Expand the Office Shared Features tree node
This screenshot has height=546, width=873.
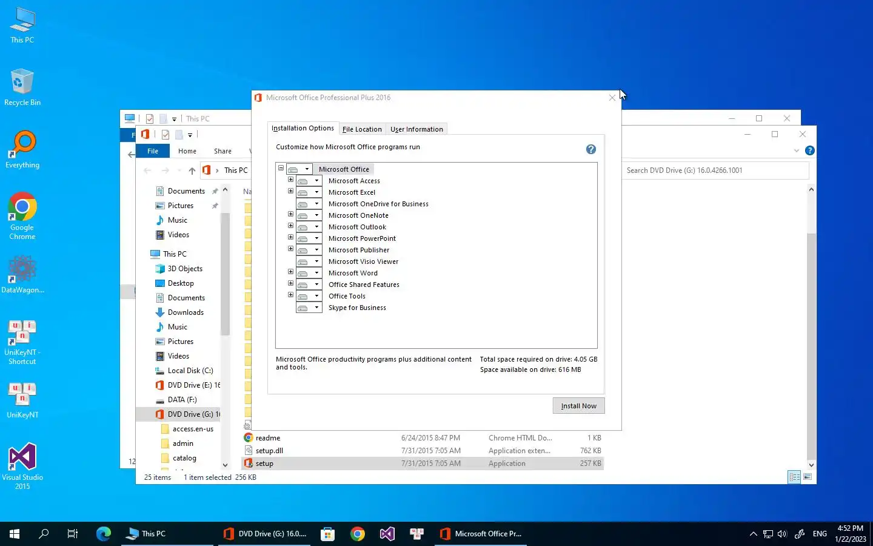(x=290, y=283)
